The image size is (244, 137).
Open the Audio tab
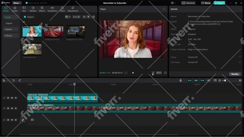click(x=15, y=9)
